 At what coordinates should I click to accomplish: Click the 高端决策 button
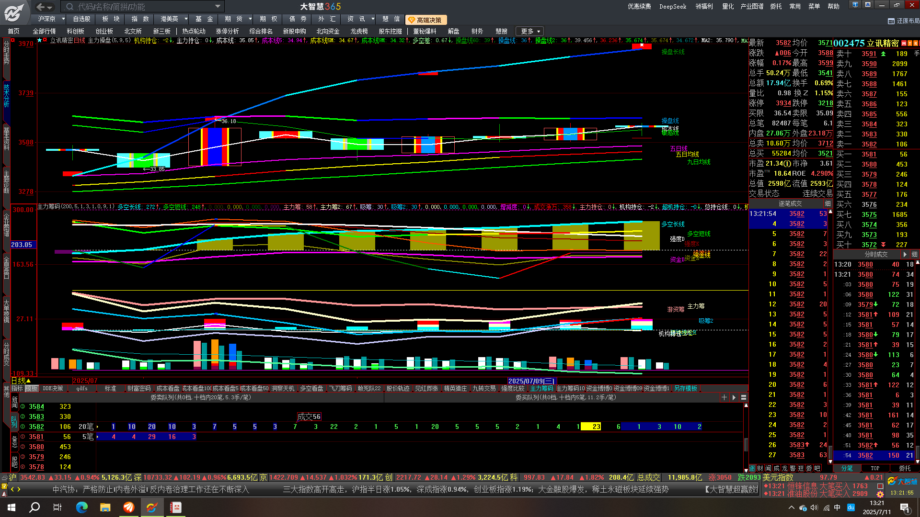[426, 20]
